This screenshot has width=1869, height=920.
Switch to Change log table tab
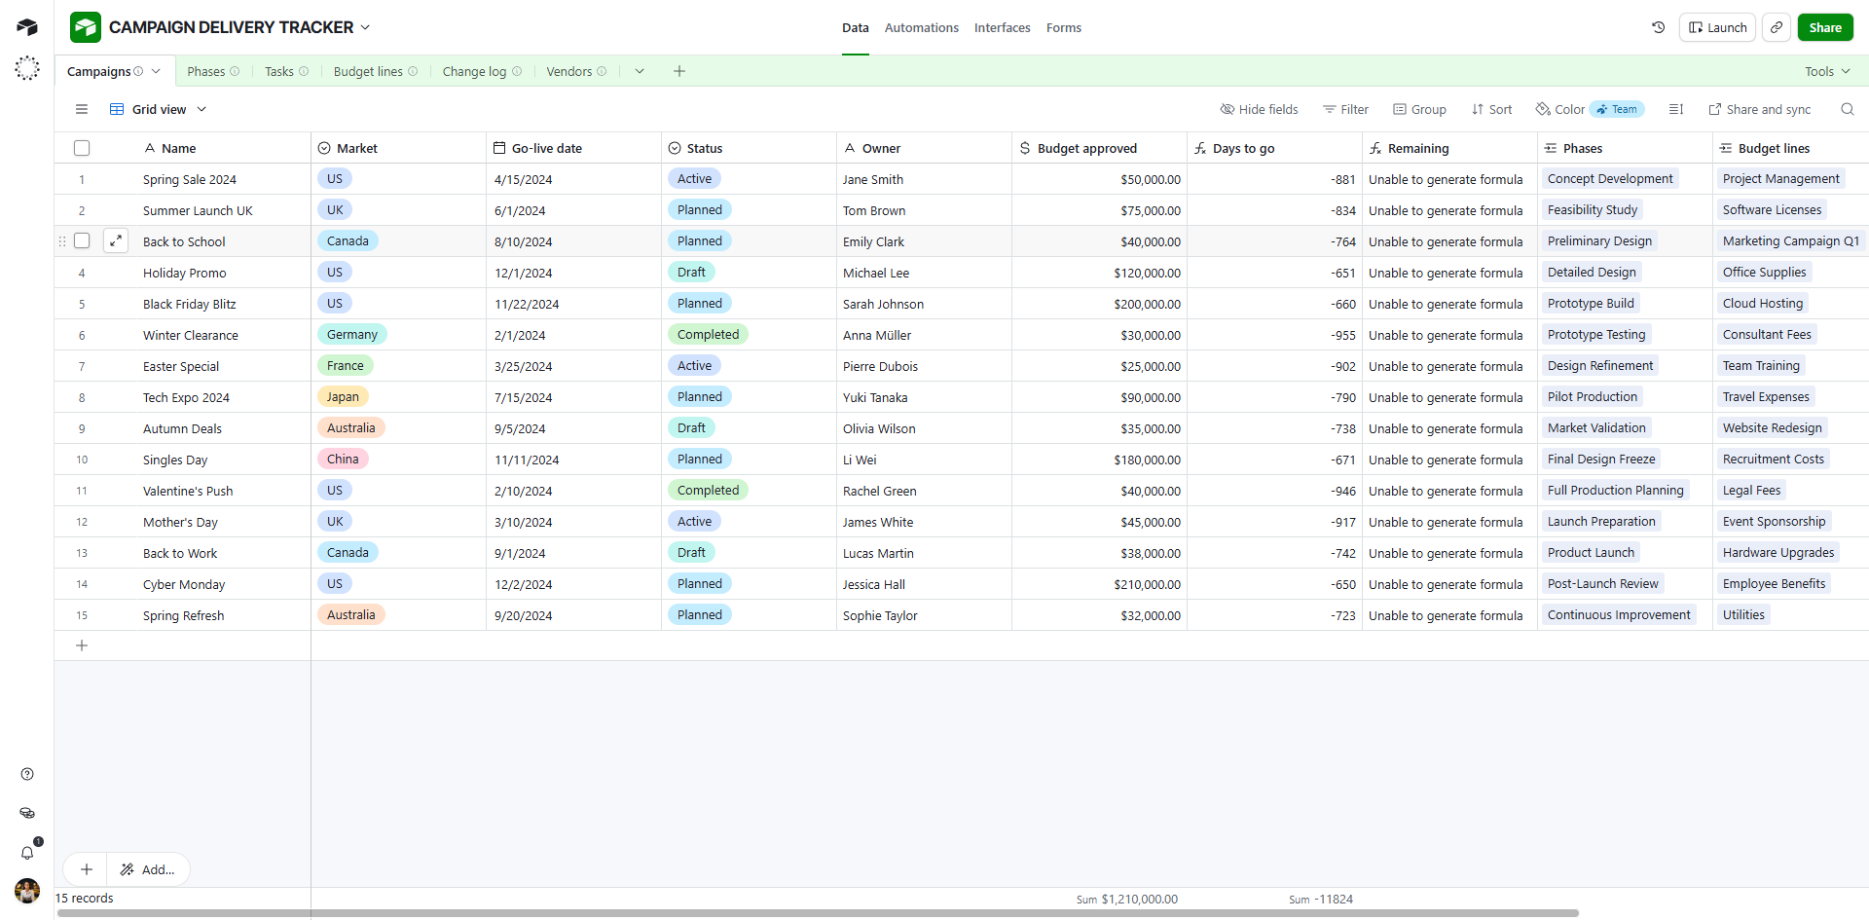click(x=474, y=71)
